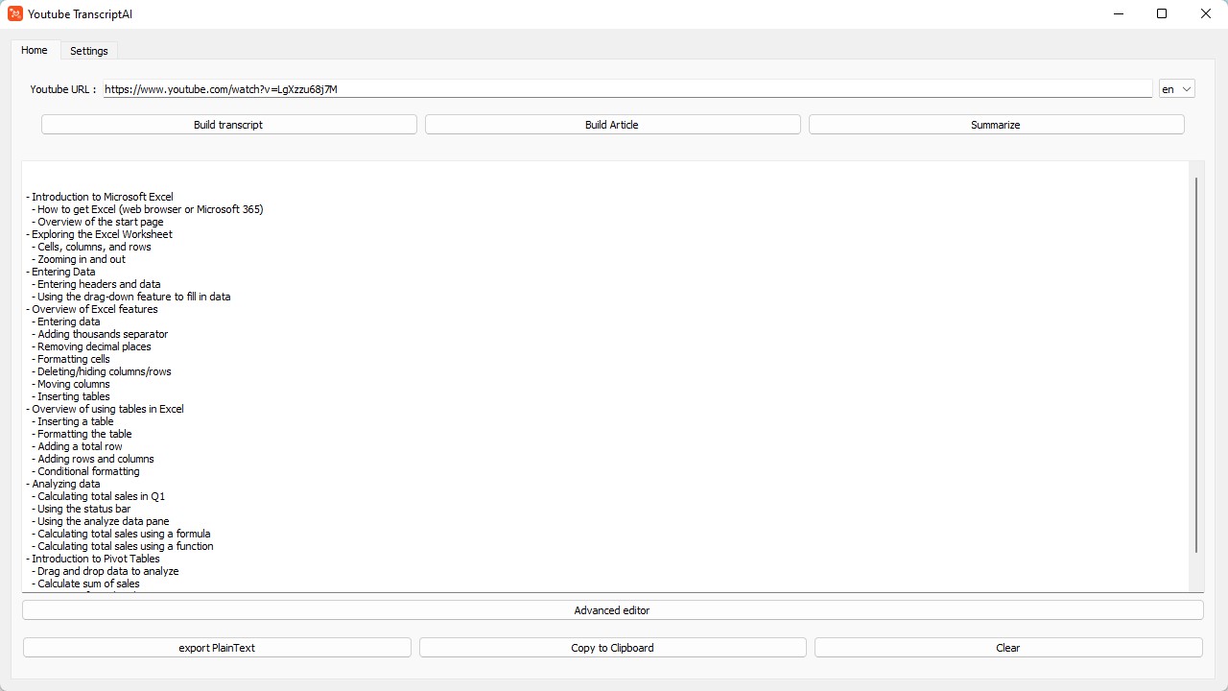Click 'Adding rows and columns' line
Image resolution: width=1228 pixels, height=691 pixels.
click(x=96, y=459)
